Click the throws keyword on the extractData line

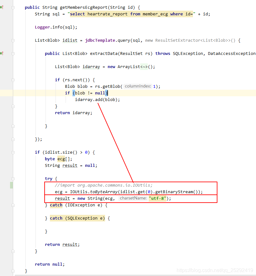point(163,54)
